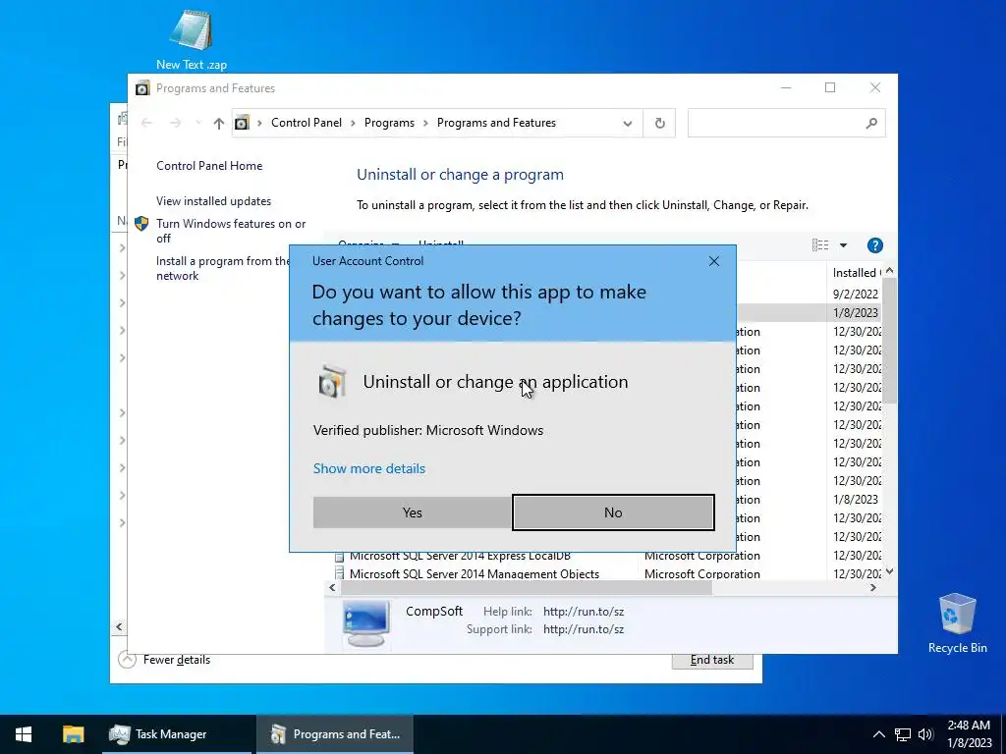Open Install a program from the network
This screenshot has height=754, width=1006.
[223, 268]
